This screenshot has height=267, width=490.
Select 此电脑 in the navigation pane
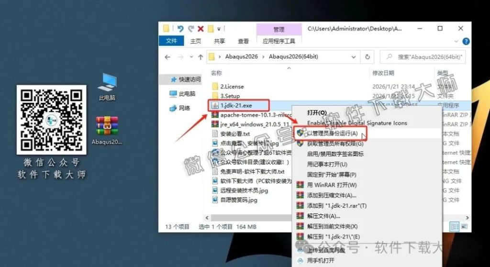click(182, 93)
